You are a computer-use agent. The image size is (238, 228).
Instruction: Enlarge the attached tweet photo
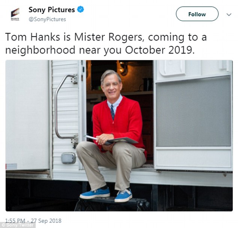[119, 135]
